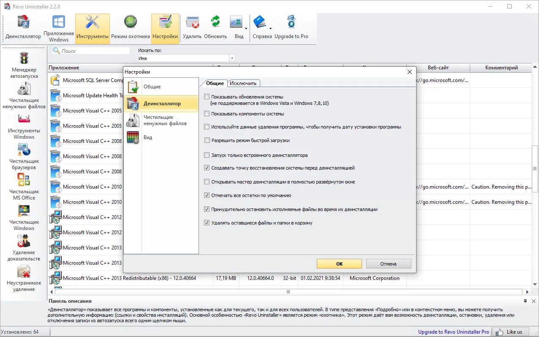
Task: Toggle the Используйте данные удаления программы checkbox
Action: [207, 127]
